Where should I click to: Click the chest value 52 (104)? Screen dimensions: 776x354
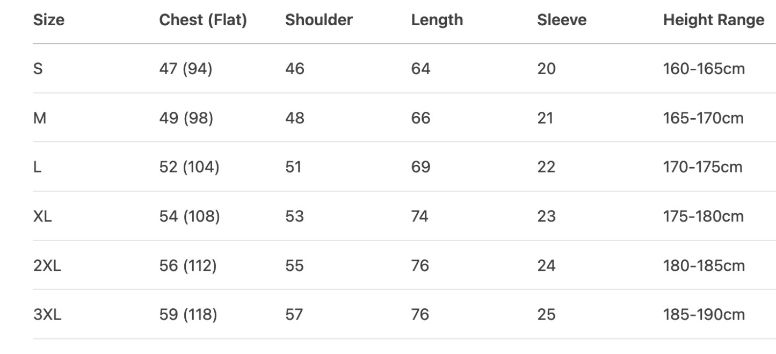189,168
